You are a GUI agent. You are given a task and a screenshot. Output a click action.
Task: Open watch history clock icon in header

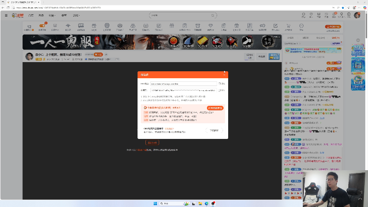(x=304, y=15)
